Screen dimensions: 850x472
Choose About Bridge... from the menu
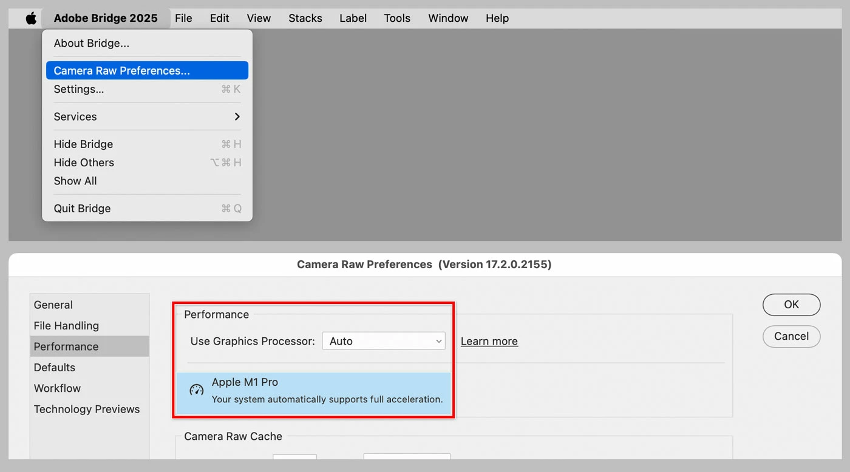pyautogui.click(x=147, y=43)
